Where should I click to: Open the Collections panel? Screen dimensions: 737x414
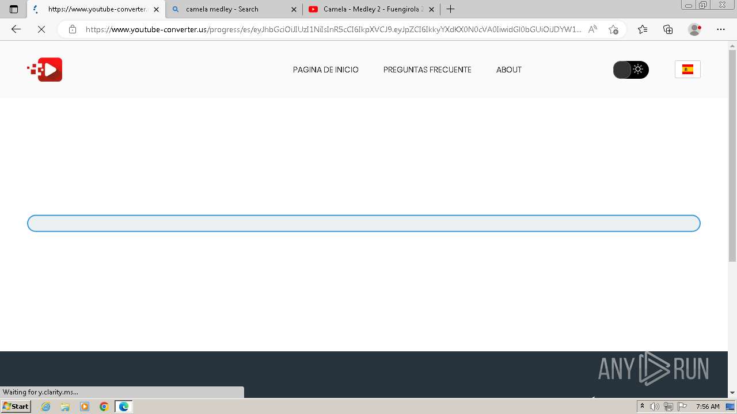coord(668,29)
